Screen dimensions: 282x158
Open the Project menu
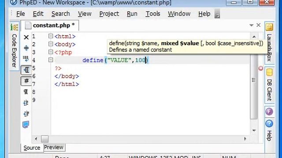pos(109,14)
